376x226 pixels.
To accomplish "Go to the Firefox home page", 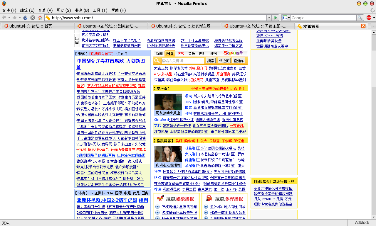I will 40,18.
